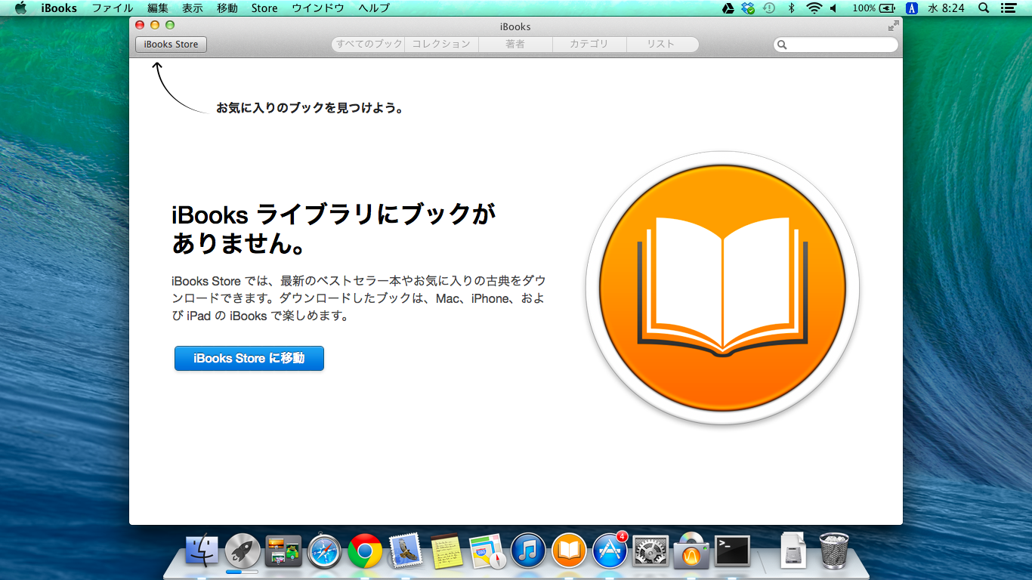This screenshot has width=1032, height=580.
Task: Click the blue 'iBooks Store に移動' button
Action: pos(249,359)
